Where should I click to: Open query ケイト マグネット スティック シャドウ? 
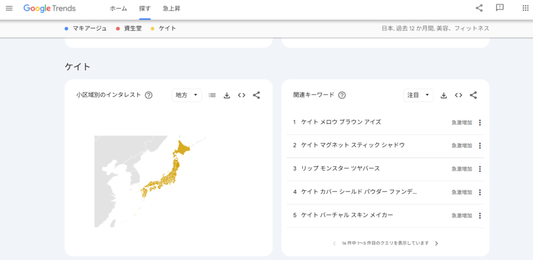(x=353, y=145)
